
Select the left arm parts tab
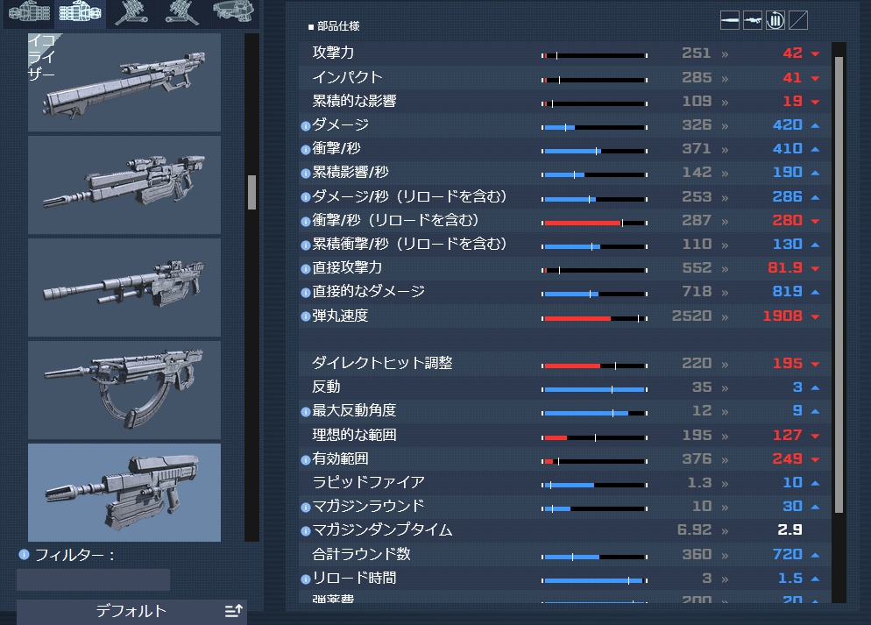pos(28,12)
